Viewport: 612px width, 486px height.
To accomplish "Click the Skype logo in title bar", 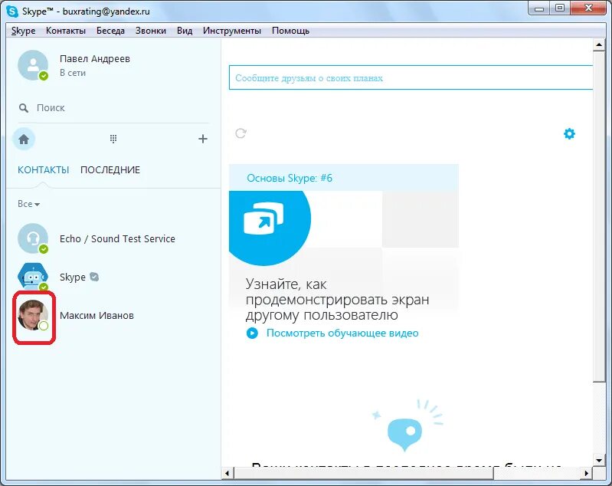I will [12, 11].
